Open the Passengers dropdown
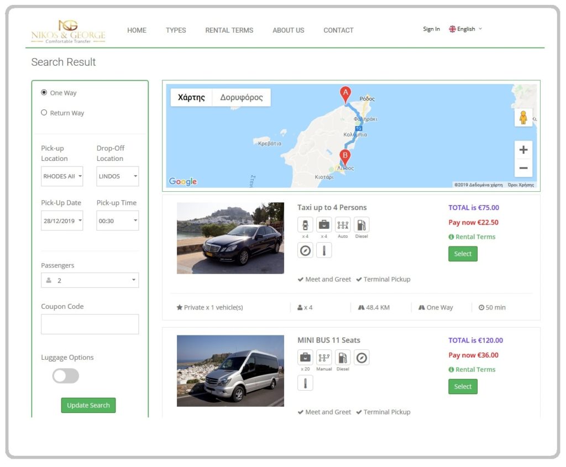566x467 pixels. pyautogui.click(x=90, y=280)
